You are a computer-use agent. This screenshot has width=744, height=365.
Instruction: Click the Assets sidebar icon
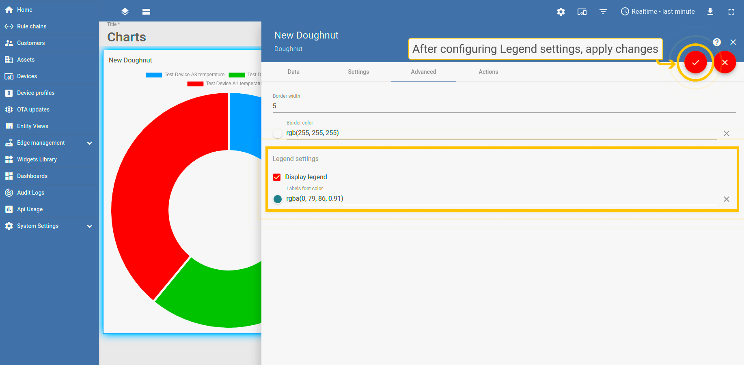[9, 60]
